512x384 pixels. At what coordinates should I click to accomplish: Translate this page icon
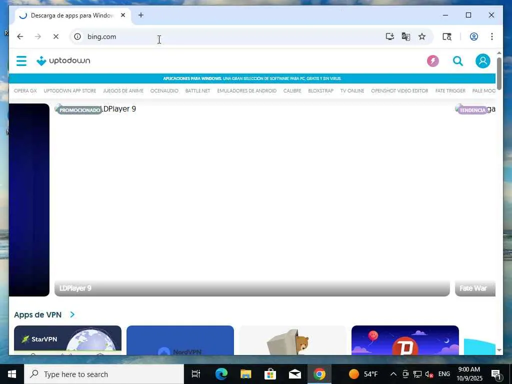pyautogui.click(x=406, y=36)
